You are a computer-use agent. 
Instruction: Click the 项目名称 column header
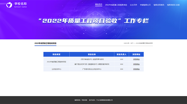pos(92,54)
